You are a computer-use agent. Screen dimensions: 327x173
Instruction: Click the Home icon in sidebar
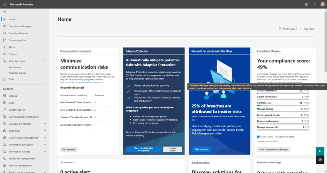(4, 19)
